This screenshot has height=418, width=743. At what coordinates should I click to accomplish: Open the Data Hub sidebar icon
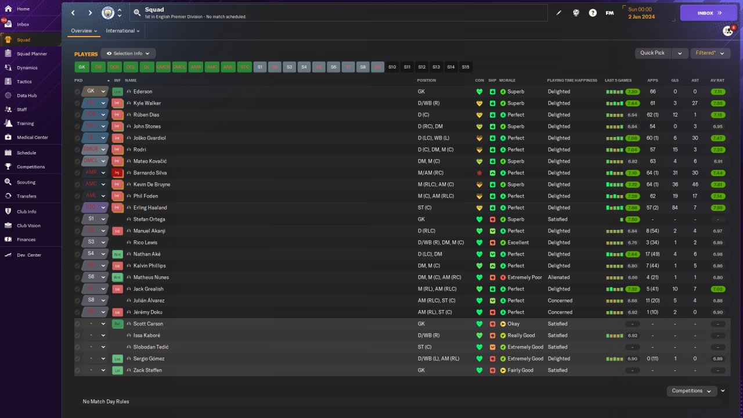[x=8, y=95]
